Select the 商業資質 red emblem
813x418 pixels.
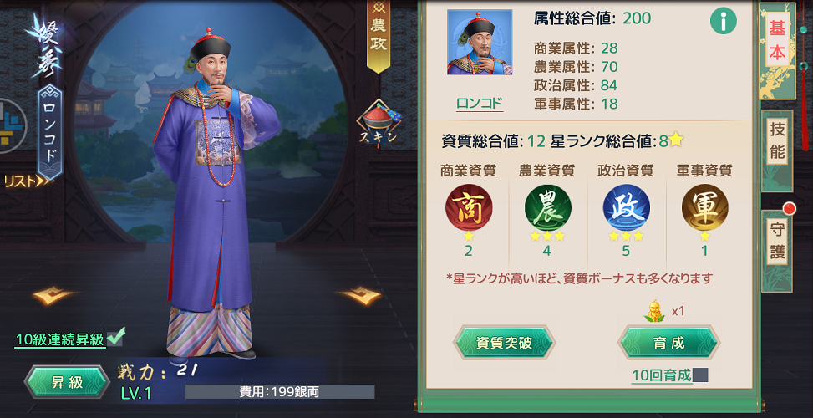(469, 207)
